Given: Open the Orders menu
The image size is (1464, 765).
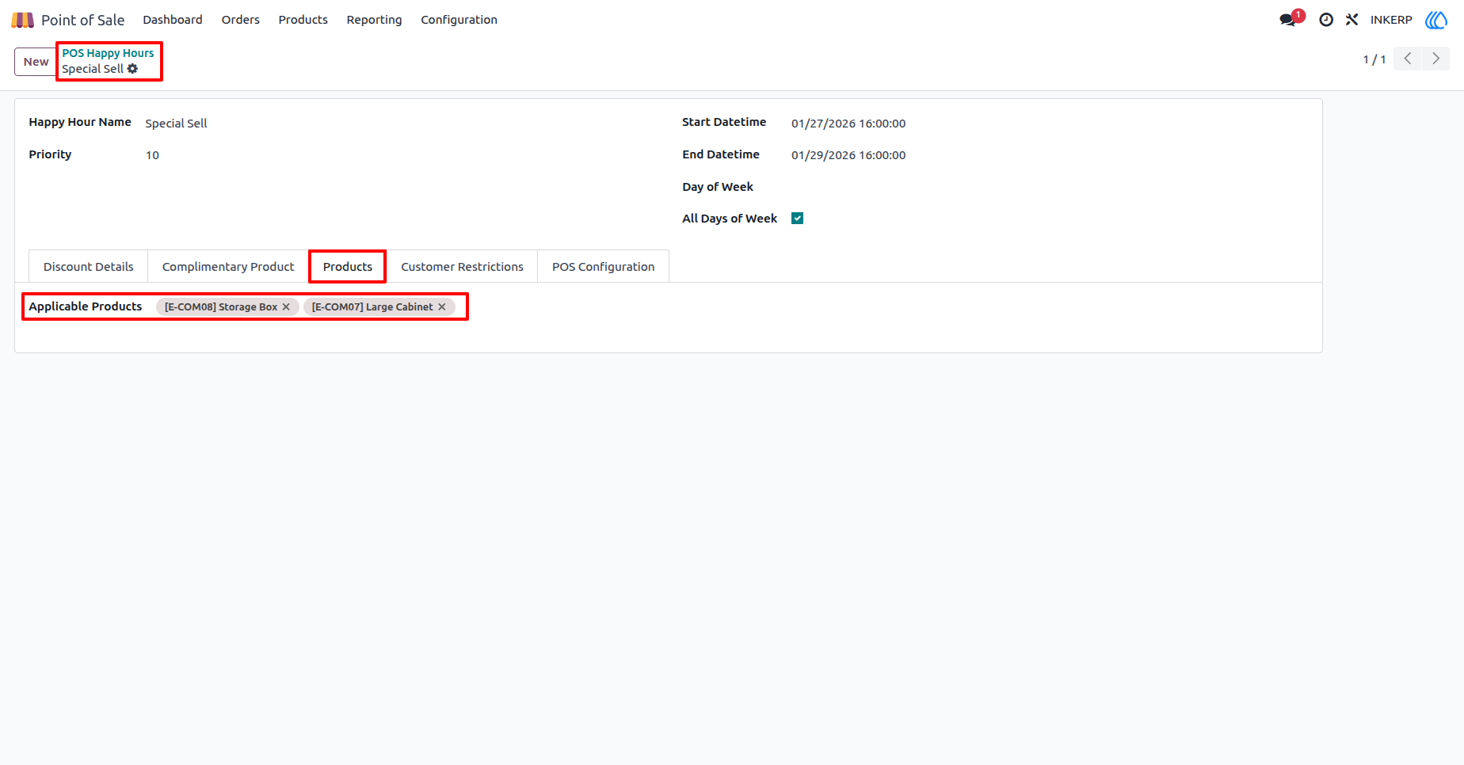Looking at the screenshot, I should 241,20.
